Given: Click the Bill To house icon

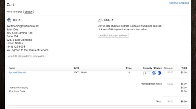Looking at the screenshot, I should click(9, 20).
